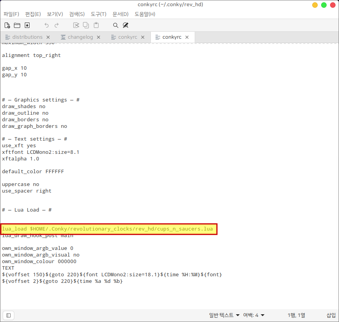Viewport: 339px width, 322px height.
Task: Toggle the 삽입 insert mode indicator
Action: [x=331, y=315]
